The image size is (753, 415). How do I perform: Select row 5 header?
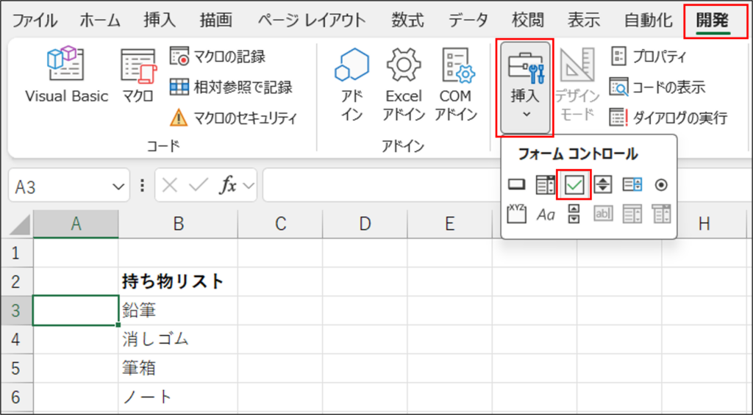pyautogui.click(x=17, y=369)
